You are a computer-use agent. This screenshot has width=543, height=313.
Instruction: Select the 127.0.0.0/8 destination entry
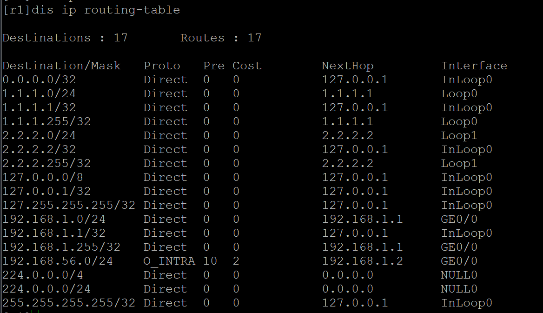pos(43,177)
